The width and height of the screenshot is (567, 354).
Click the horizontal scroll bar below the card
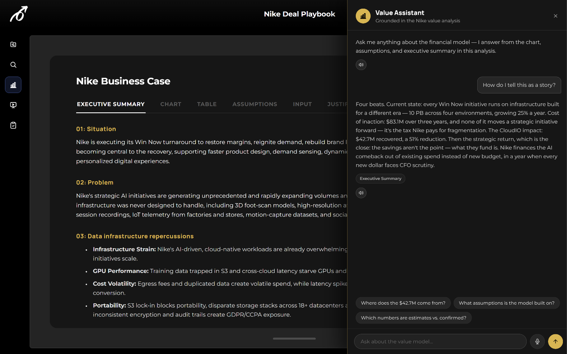tap(294, 338)
